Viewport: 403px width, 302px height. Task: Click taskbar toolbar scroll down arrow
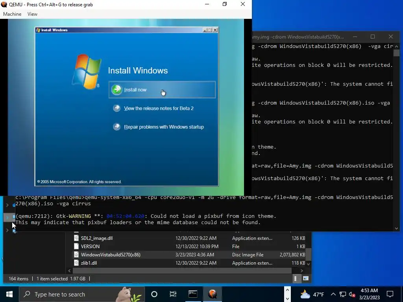pos(287,299)
